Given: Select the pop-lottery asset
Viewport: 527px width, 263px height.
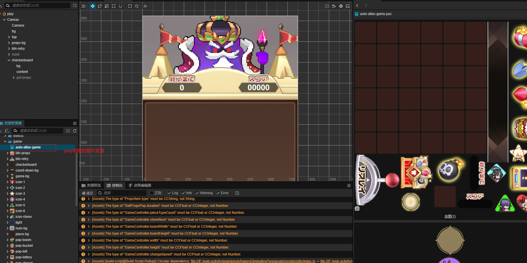Looking at the screenshot, I should 24,257.
